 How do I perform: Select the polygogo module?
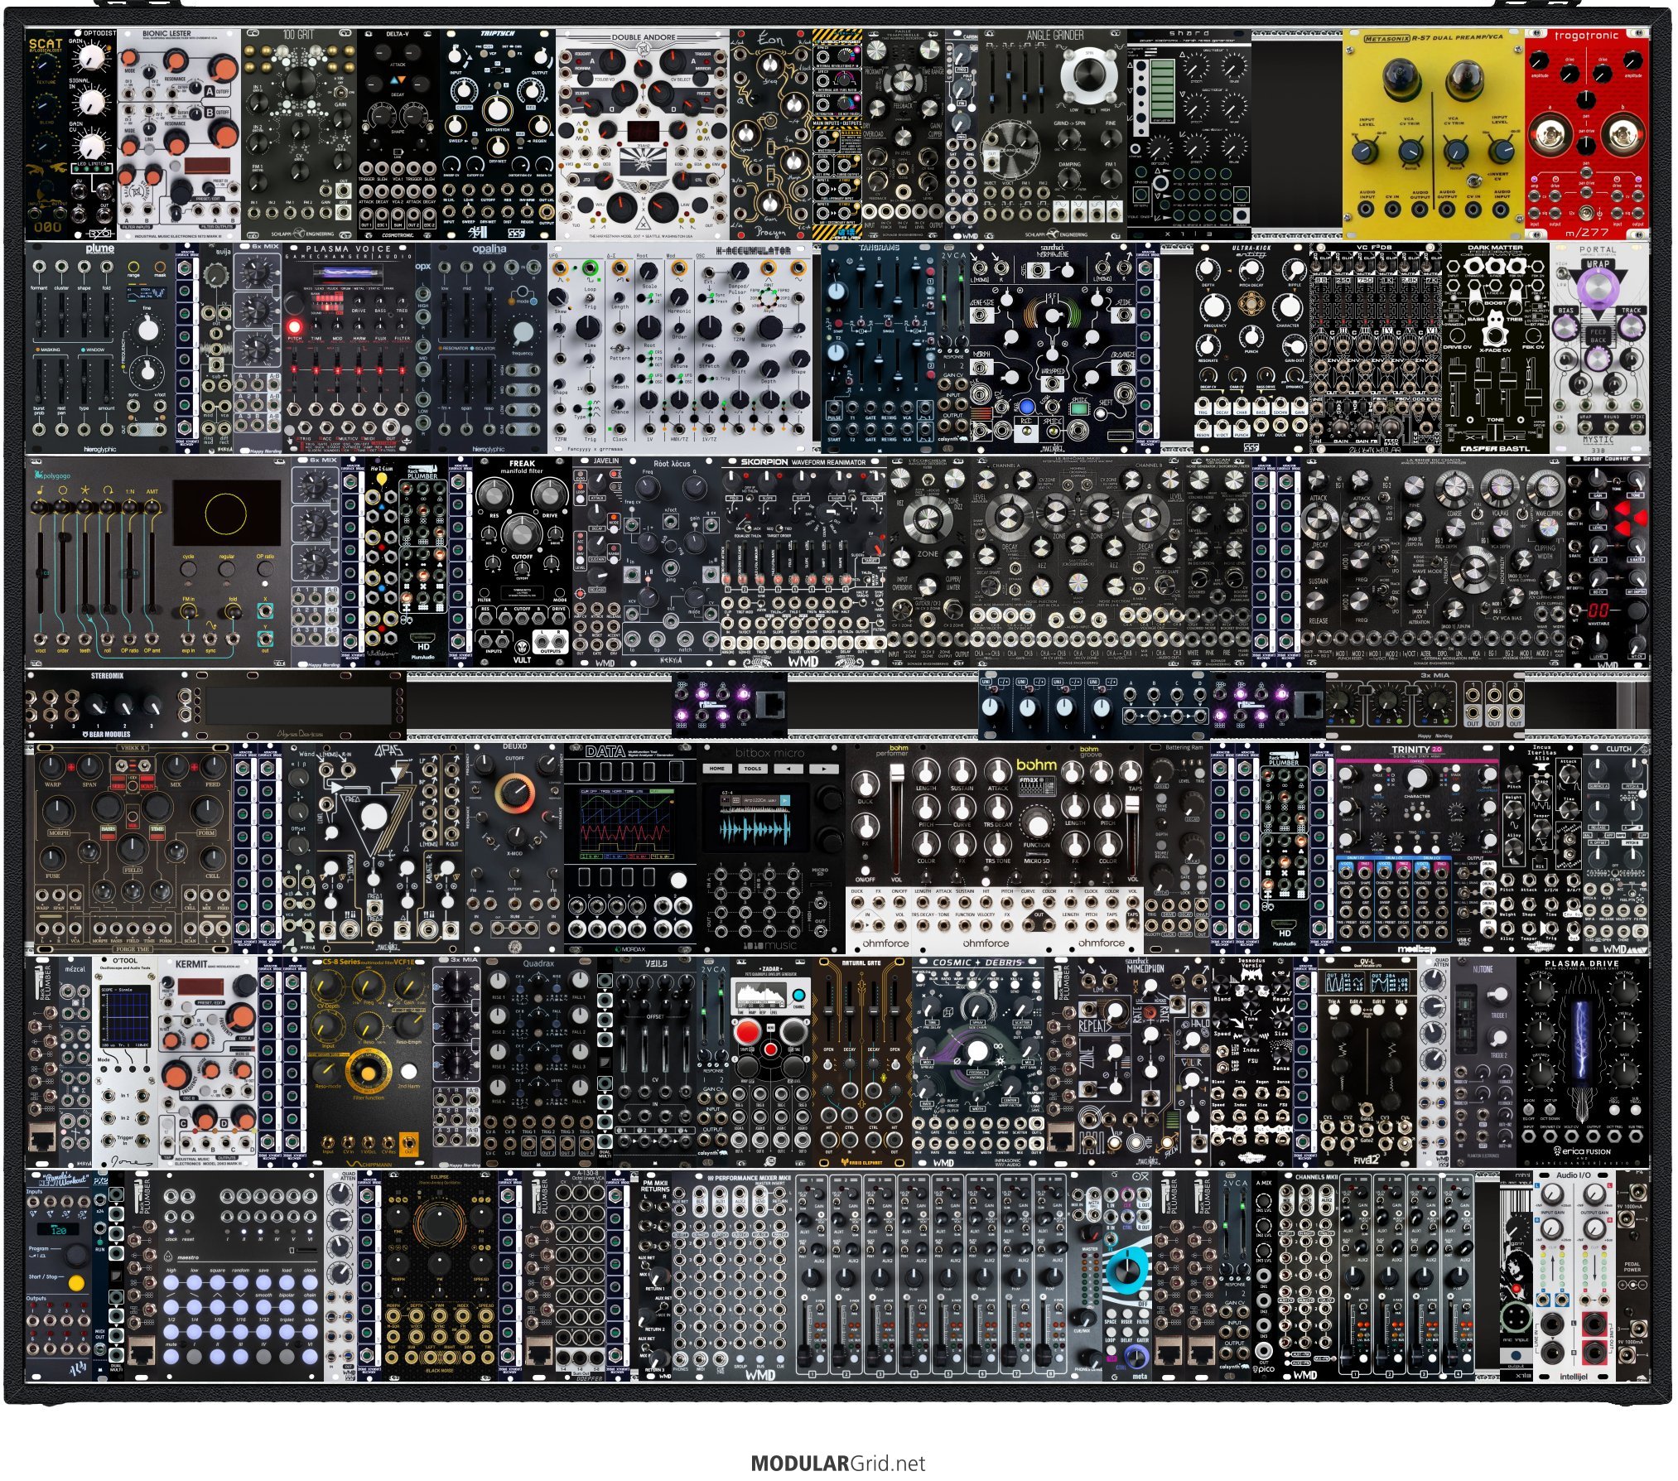tap(158, 562)
